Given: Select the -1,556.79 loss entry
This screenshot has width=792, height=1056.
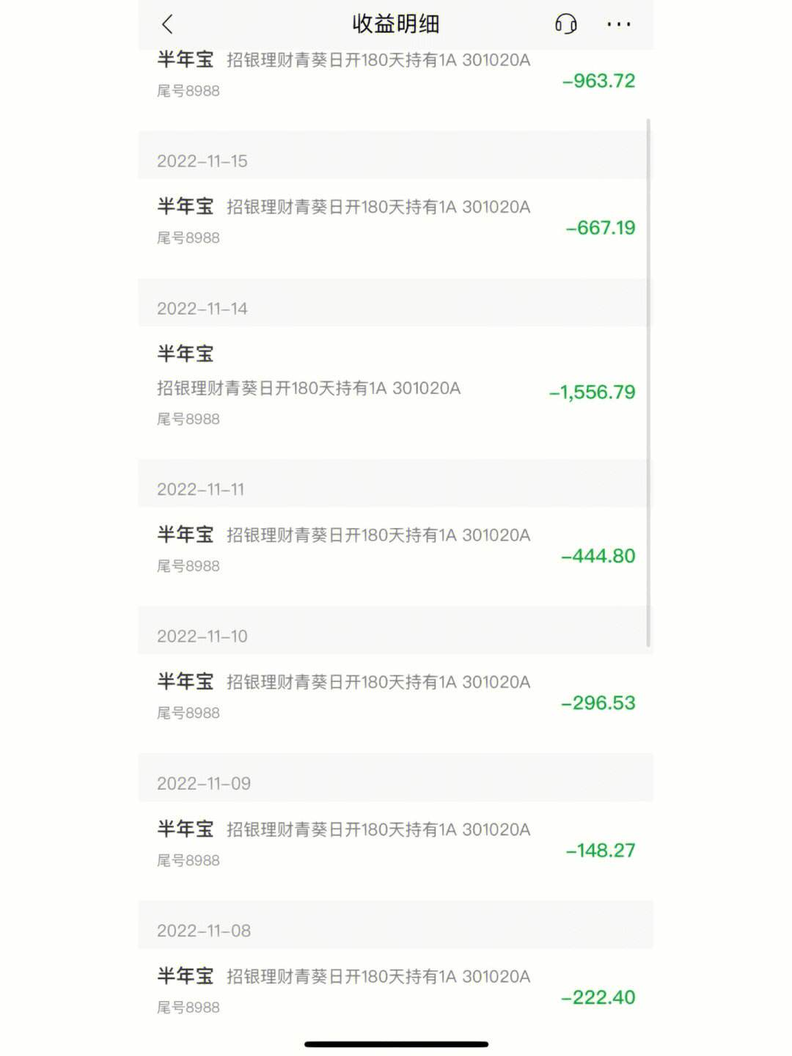Looking at the screenshot, I should 592,392.
